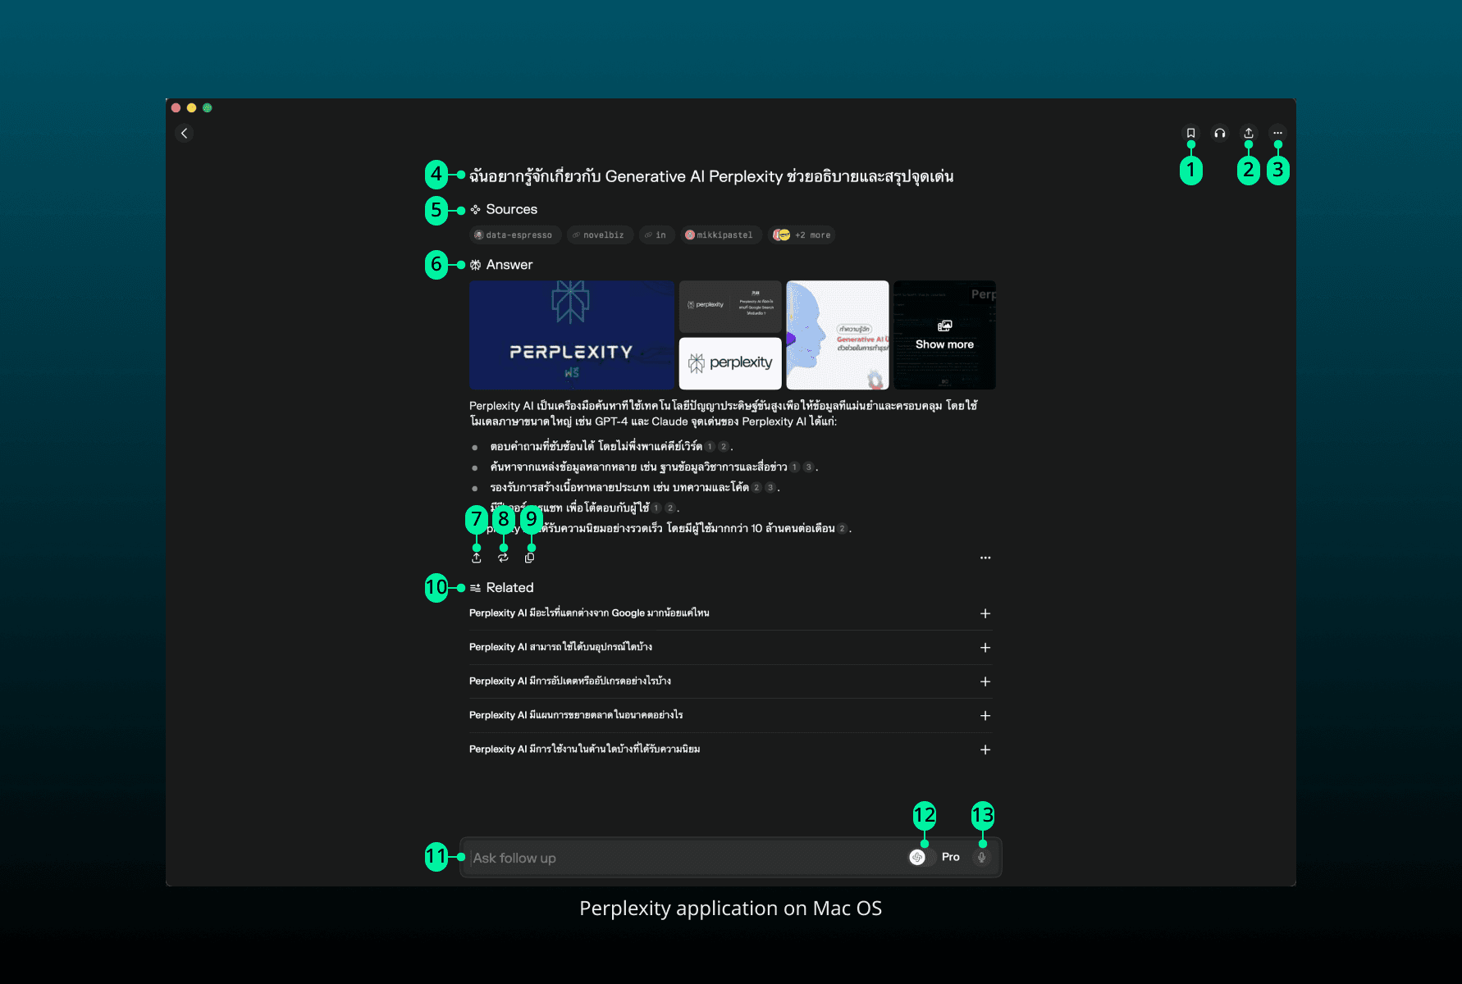
Task: Copy the answer with the copy icon
Action: pos(530,558)
